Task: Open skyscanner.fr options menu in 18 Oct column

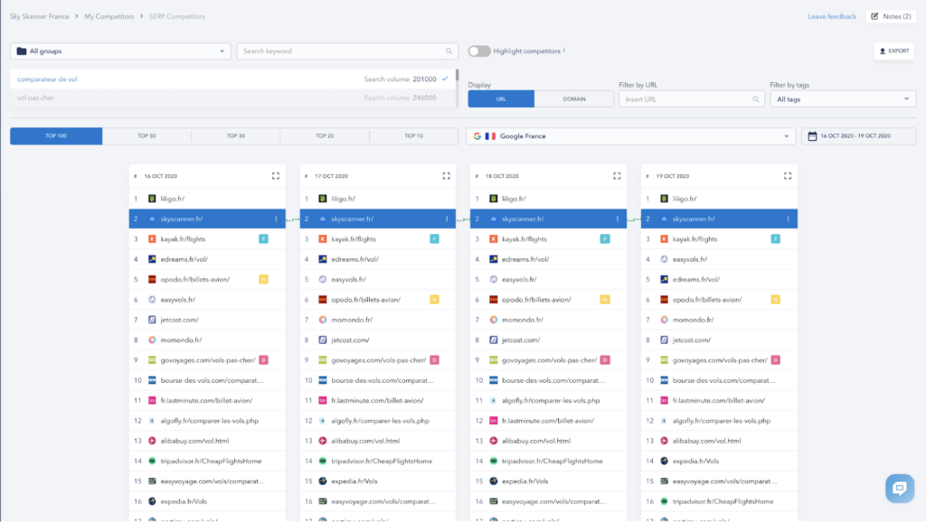Action: 617,219
